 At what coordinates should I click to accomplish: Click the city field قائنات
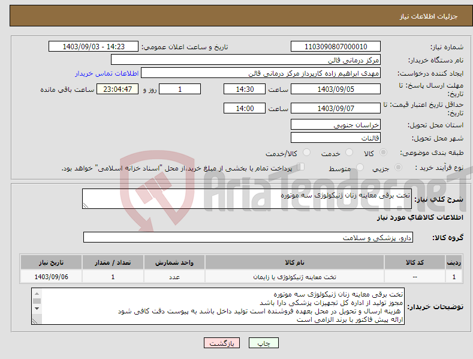coord(336,138)
